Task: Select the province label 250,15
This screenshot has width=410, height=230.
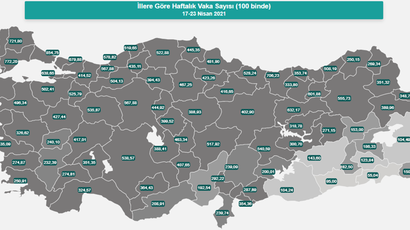Action: tap(353, 60)
